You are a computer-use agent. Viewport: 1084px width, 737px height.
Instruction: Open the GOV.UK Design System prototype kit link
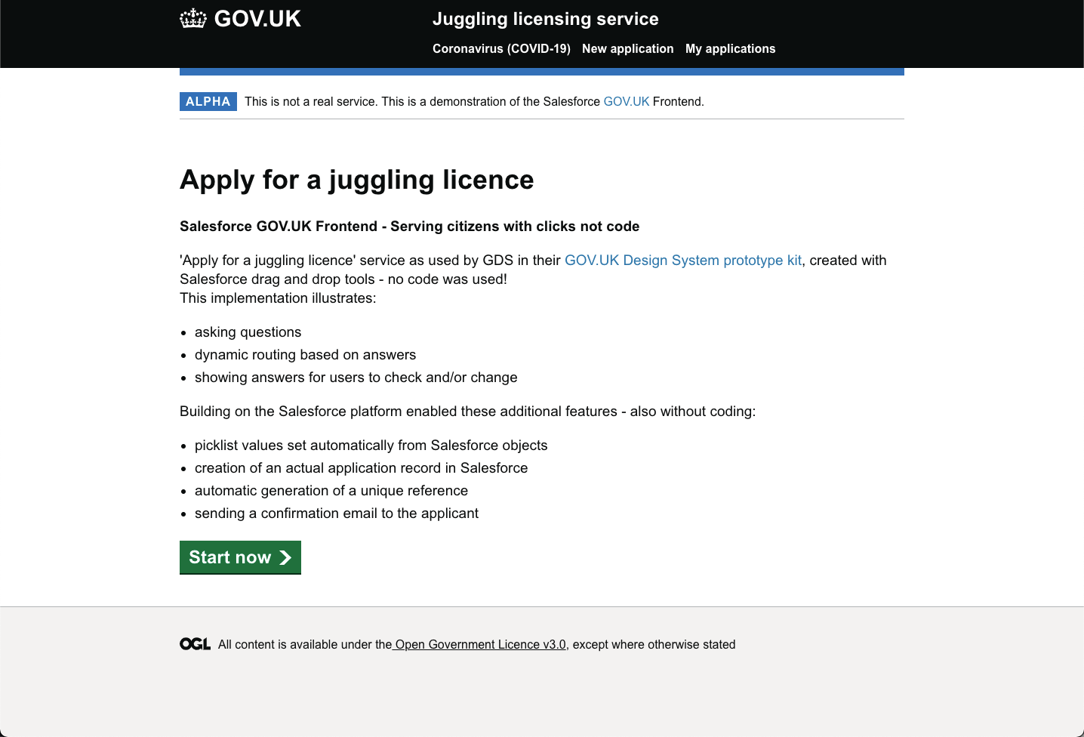click(x=683, y=260)
